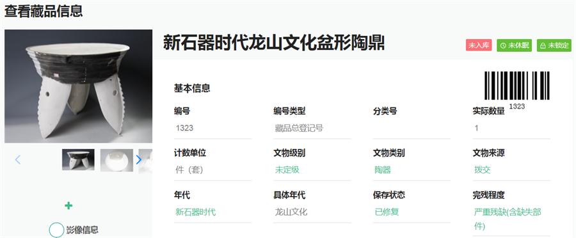Viewport: 576px width, 238px height.
Task: Click the clock icon in 未休眠 tag
Action: point(503,45)
